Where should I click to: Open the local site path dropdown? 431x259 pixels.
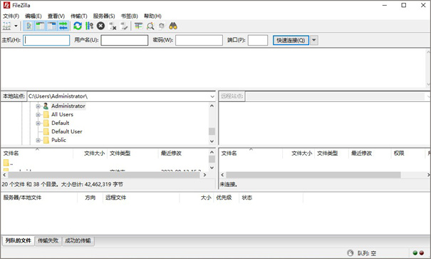(212, 96)
